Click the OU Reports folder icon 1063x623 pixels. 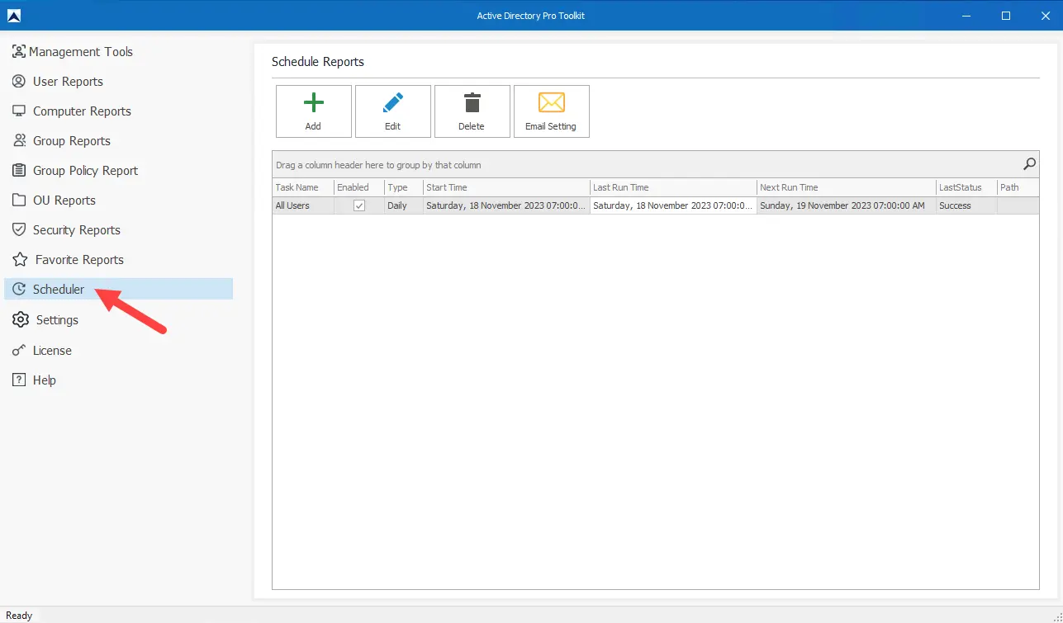(x=19, y=200)
